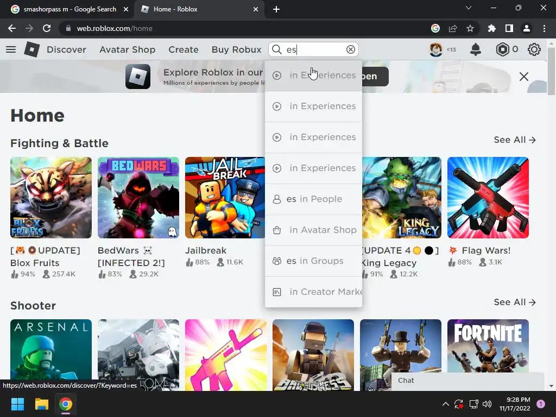Open the notifications bell
The width and height of the screenshot is (556, 417).
coord(476,49)
